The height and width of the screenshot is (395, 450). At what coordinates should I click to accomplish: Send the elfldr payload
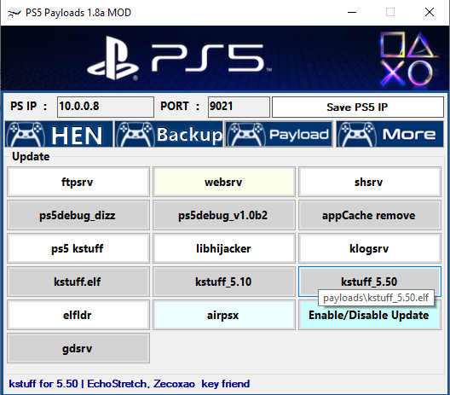(78, 315)
